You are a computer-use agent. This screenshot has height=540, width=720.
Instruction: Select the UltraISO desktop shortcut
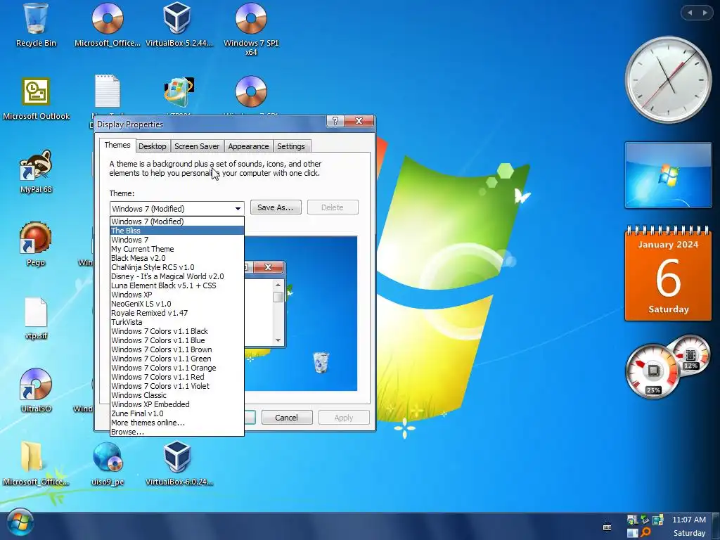coord(36,390)
